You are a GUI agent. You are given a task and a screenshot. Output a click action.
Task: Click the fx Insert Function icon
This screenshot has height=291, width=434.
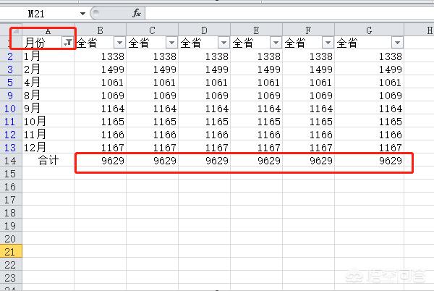tap(137, 13)
